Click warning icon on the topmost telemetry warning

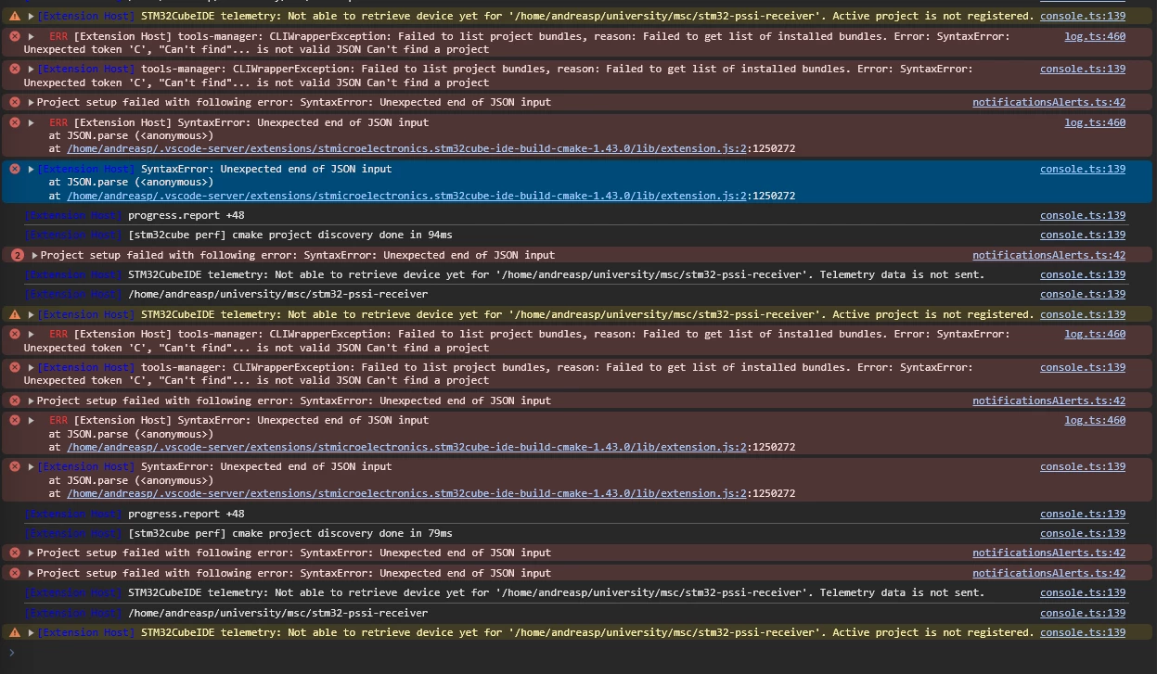click(x=14, y=16)
